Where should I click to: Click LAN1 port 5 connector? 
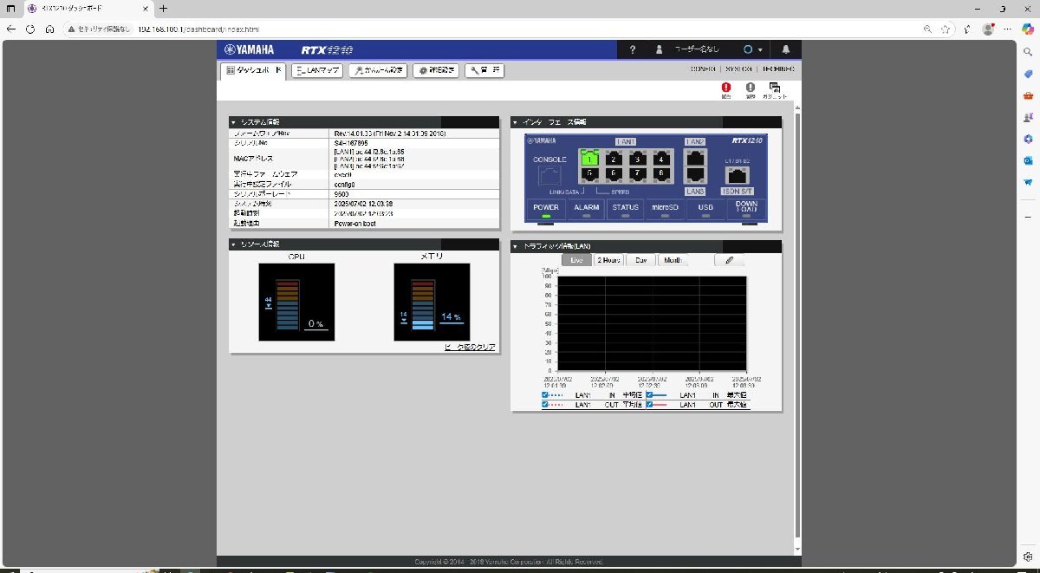coord(590,173)
